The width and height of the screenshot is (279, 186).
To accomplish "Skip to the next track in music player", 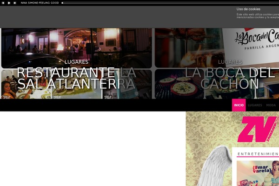I will click(x=15, y=3).
